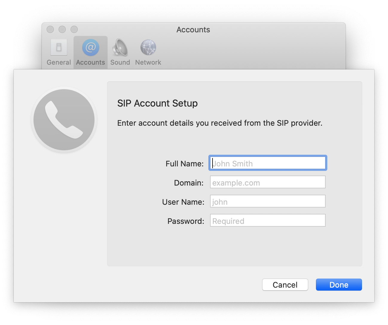Click the gray circular account picture
The height and width of the screenshot is (325, 388).
point(64,120)
